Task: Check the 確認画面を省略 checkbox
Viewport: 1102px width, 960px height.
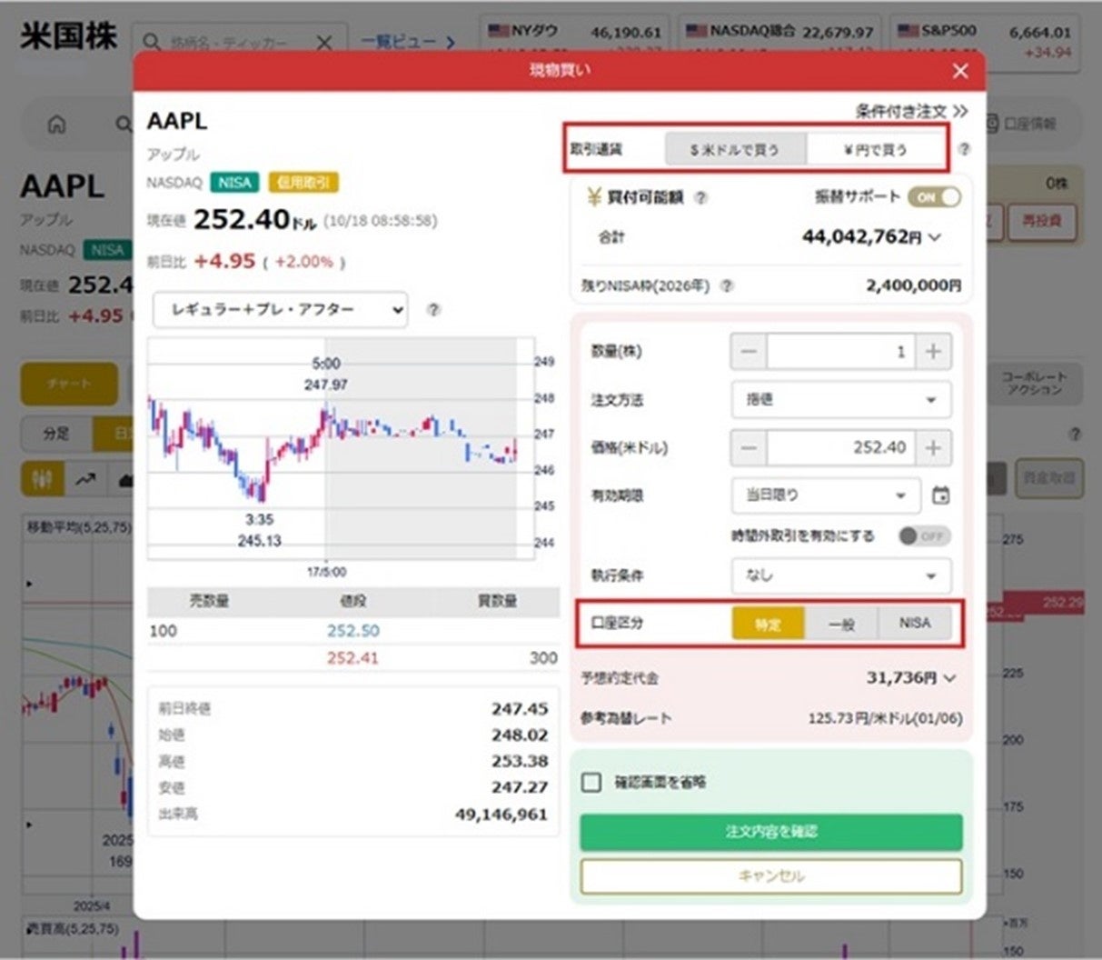Action: click(593, 782)
